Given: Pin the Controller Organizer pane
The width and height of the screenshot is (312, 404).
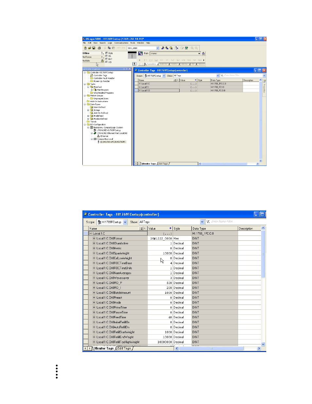Looking at the screenshot, I should tap(127, 69).
